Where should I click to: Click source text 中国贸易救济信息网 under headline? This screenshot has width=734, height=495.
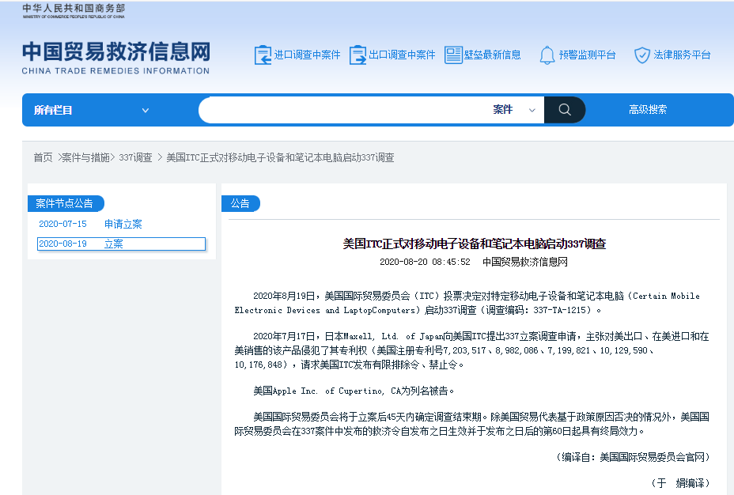click(x=524, y=262)
